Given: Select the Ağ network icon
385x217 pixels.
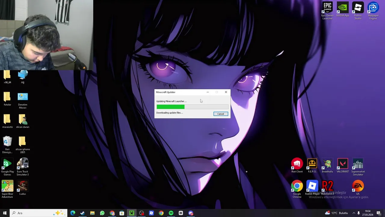Looking at the screenshot, I should coord(23,77).
